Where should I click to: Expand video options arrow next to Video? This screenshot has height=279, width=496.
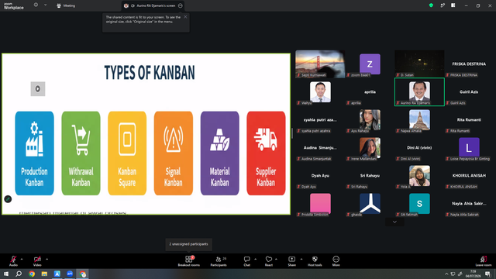point(46,259)
